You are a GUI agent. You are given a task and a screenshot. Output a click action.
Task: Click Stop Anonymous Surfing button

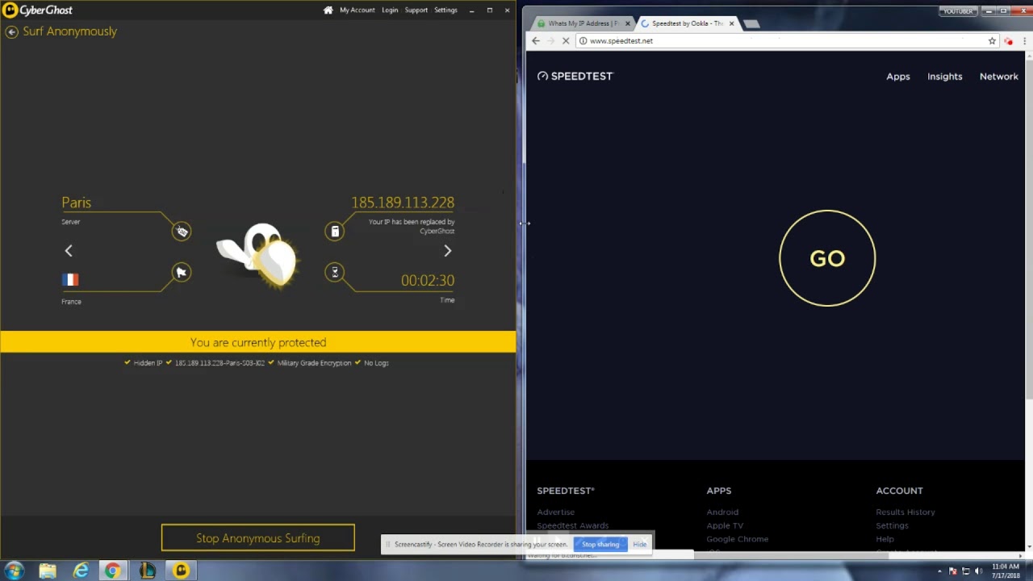click(258, 538)
